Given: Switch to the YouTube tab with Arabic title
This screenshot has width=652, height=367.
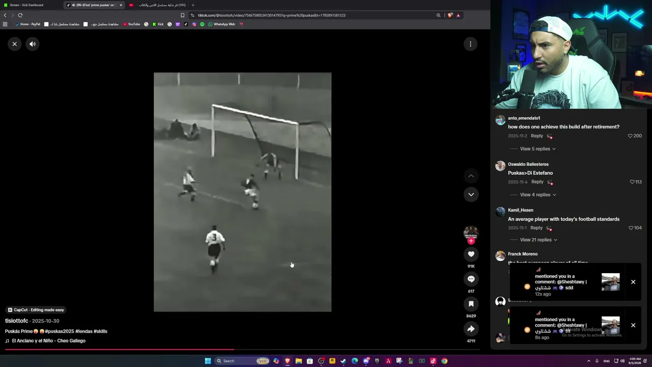Looking at the screenshot, I should point(157,5).
